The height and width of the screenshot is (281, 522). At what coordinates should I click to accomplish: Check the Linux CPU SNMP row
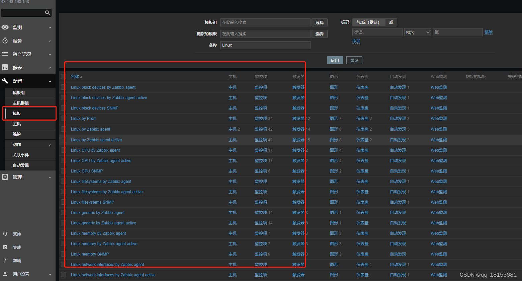point(64,171)
